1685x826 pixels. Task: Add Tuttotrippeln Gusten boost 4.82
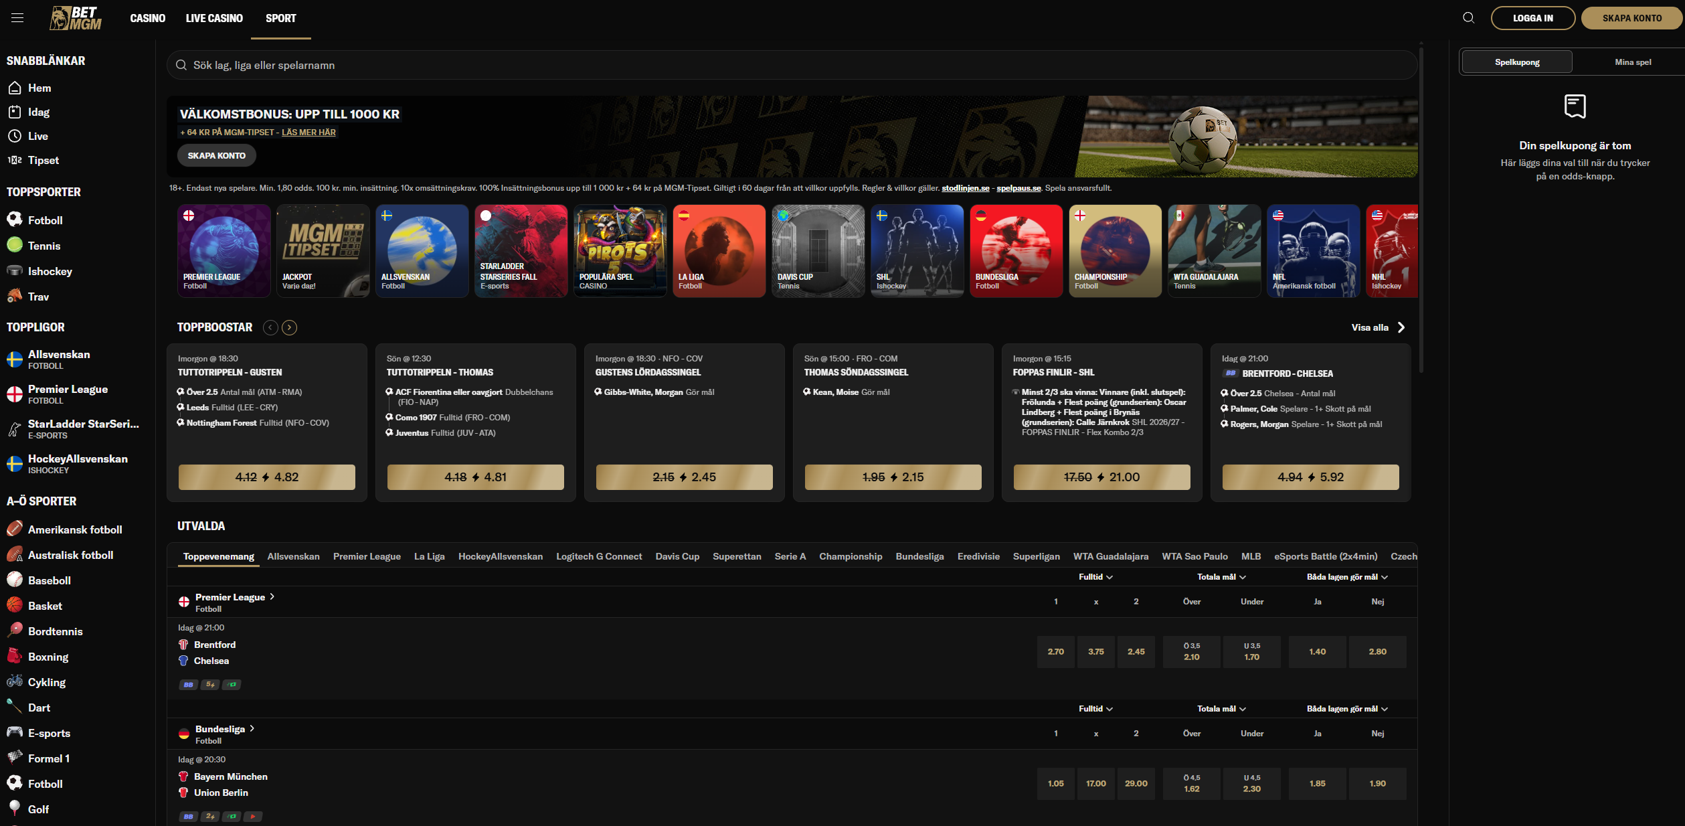[266, 477]
